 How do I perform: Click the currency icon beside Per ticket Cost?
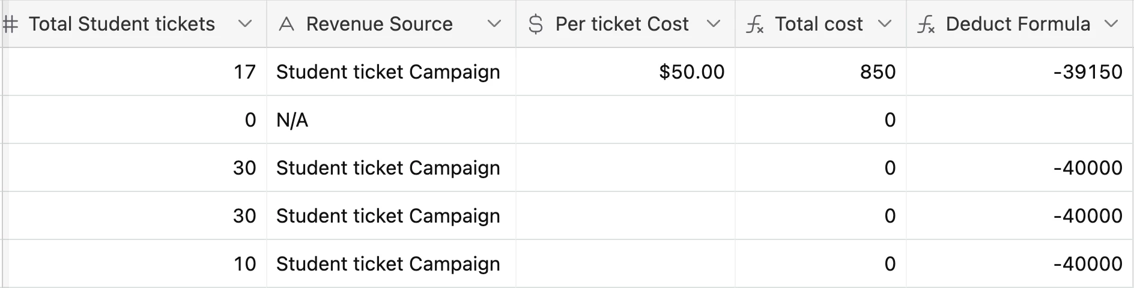(x=535, y=25)
